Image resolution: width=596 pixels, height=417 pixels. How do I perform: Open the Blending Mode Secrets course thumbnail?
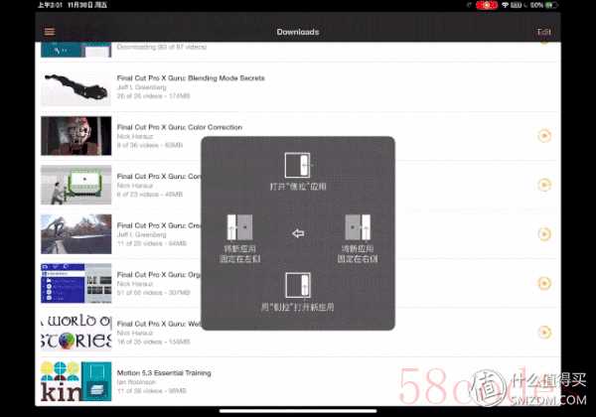(76, 86)
